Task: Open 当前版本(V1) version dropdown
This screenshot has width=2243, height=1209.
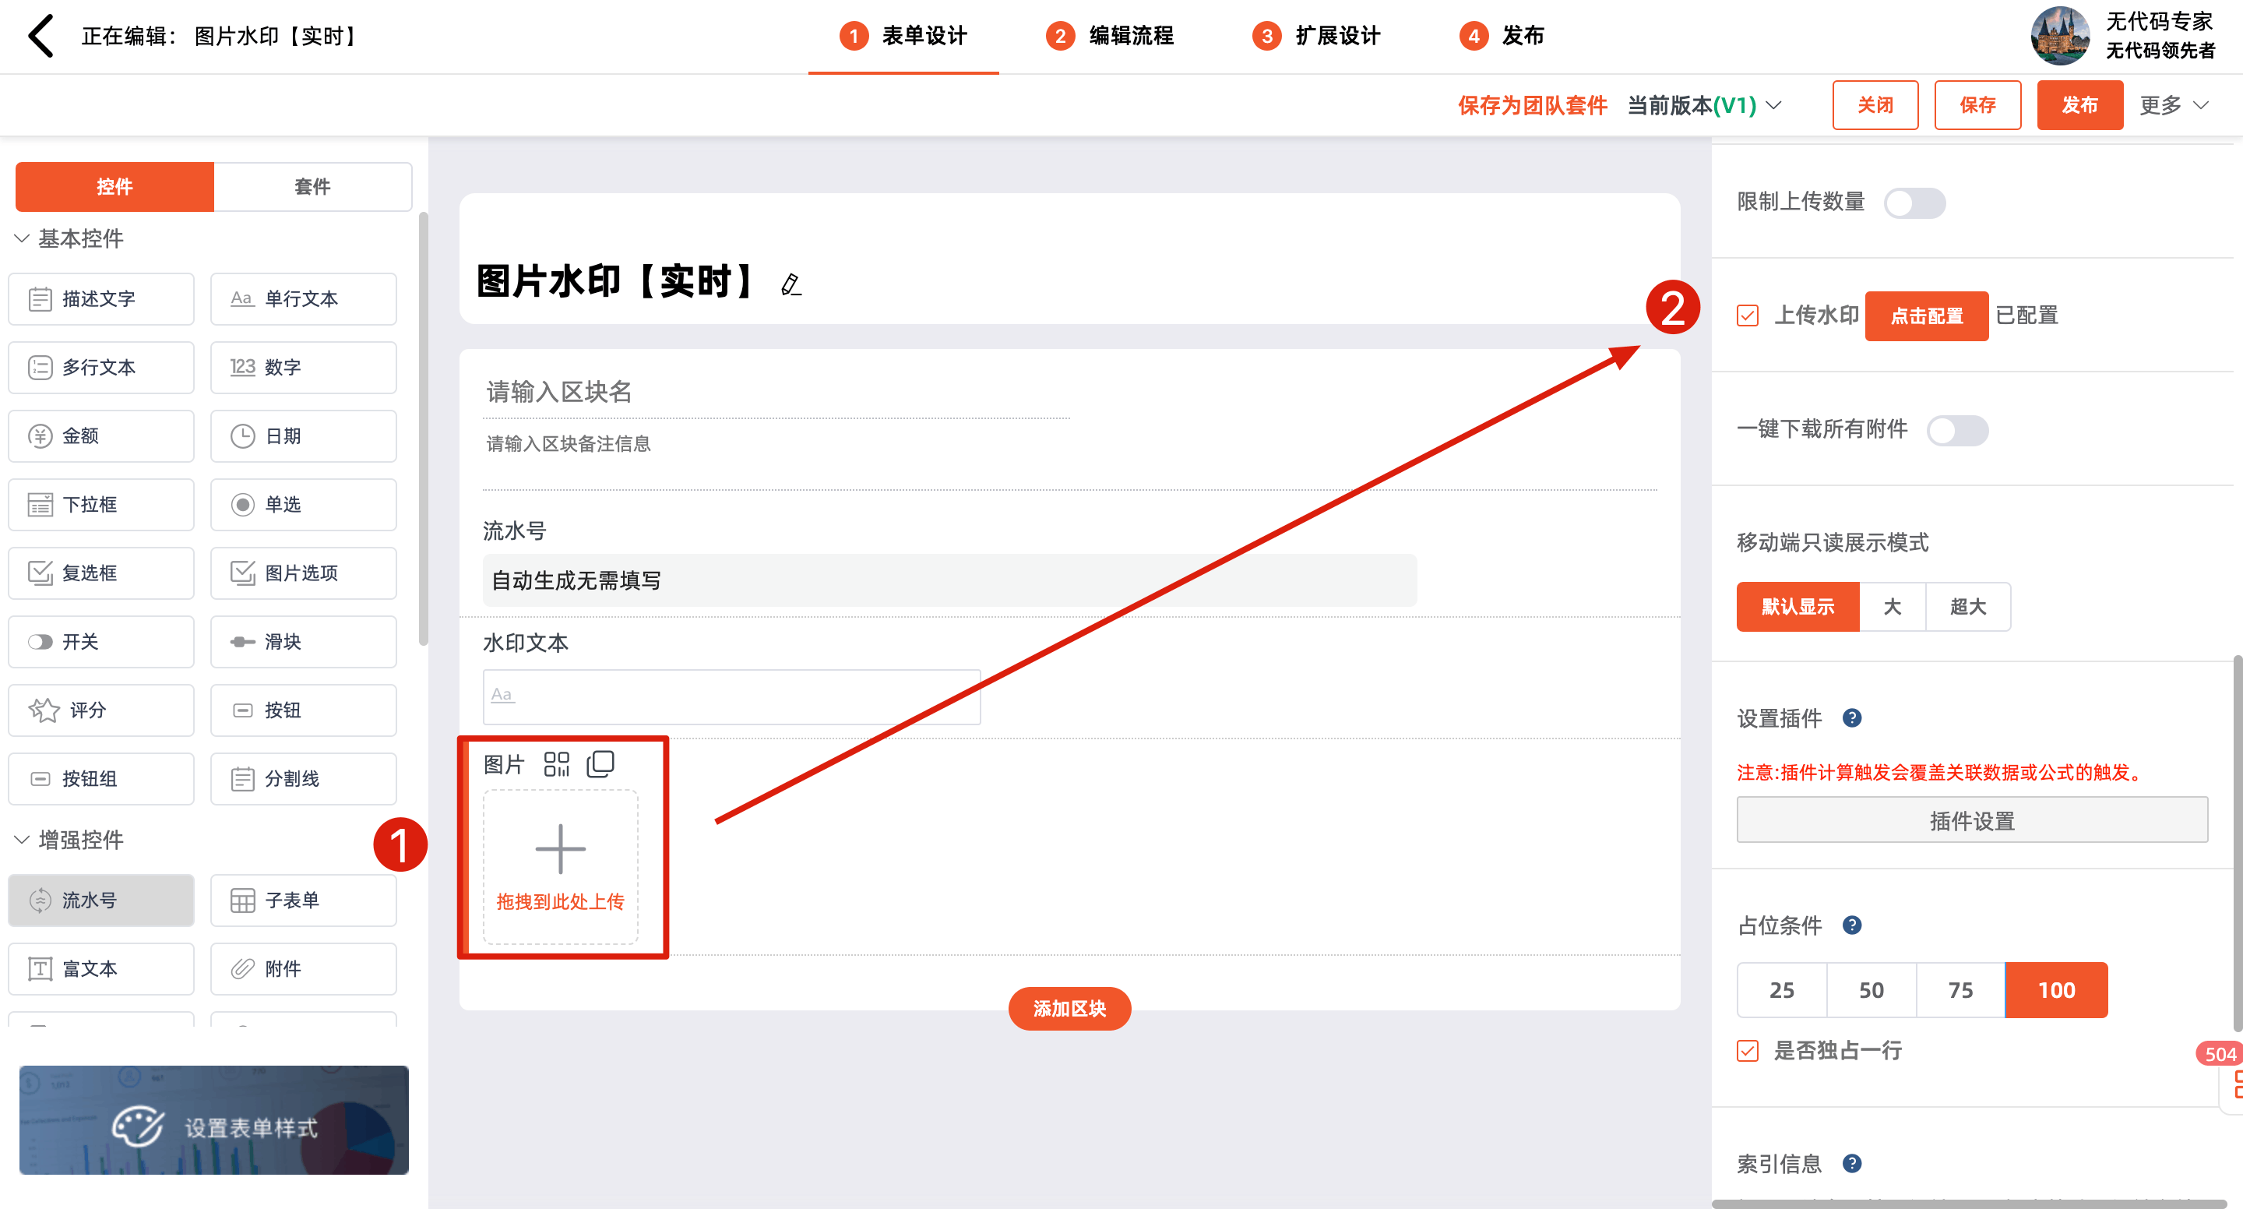Action: click(1705, 105)
